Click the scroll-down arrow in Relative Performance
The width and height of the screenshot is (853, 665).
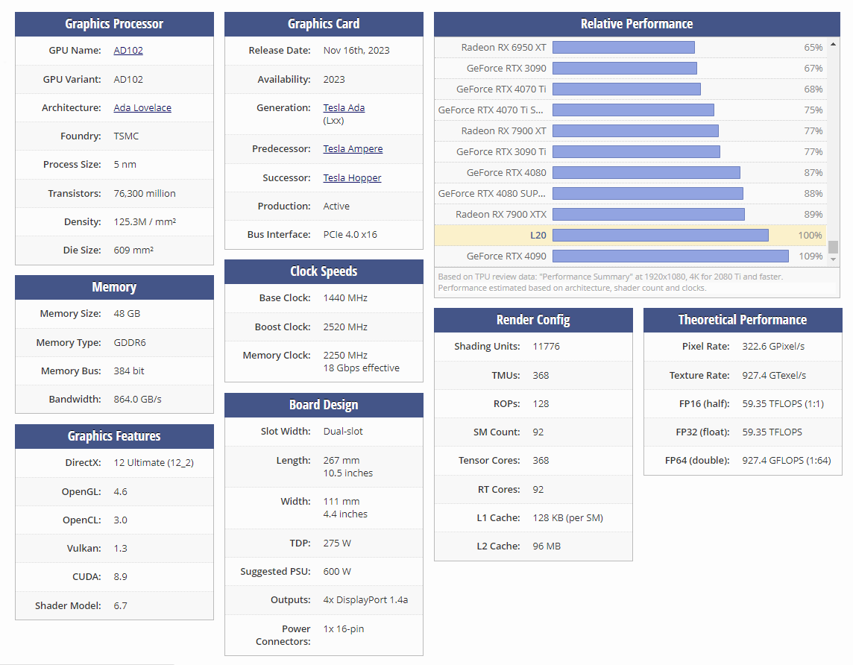click(833, 259)
